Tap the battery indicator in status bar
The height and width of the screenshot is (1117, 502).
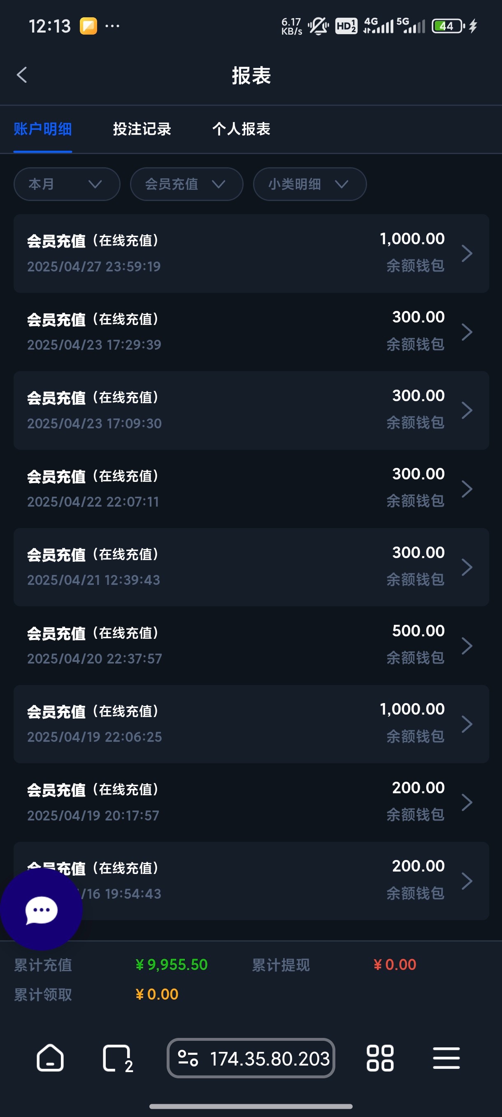(448, 26)
